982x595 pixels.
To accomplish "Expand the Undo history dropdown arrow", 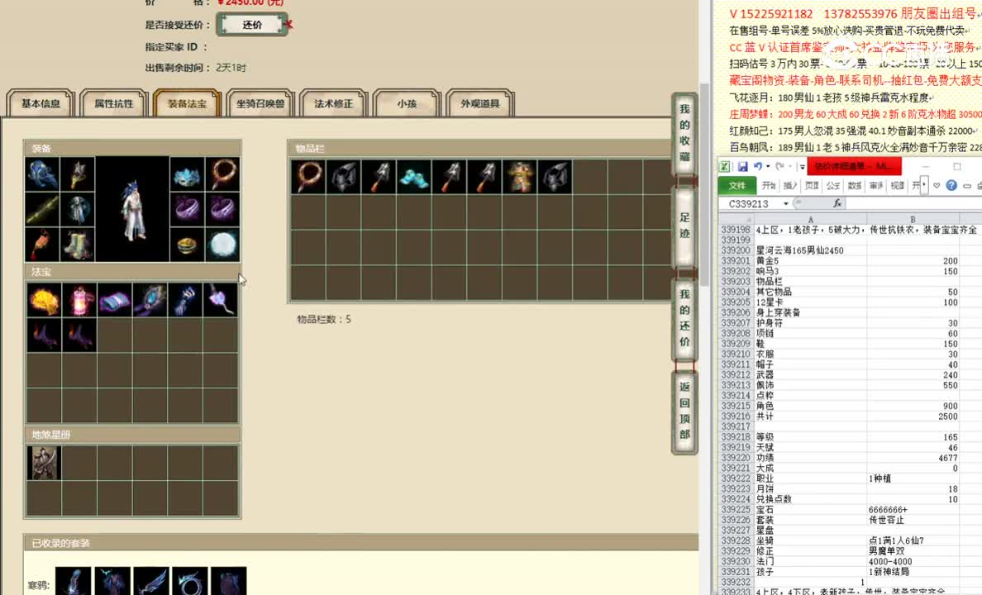I will point(767,166).
